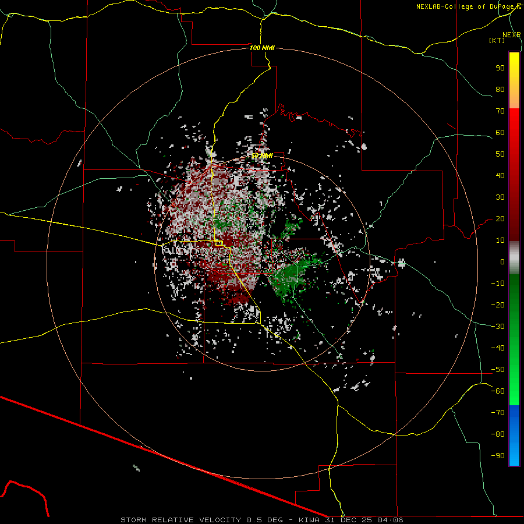The height and width of the screenshot is (524, 524).
Task: Click the 0 value on velocity scale
Action: (502, 261)
